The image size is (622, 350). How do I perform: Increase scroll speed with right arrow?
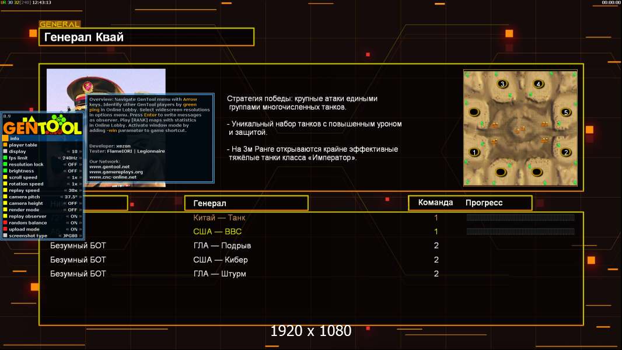click(81, 177)
